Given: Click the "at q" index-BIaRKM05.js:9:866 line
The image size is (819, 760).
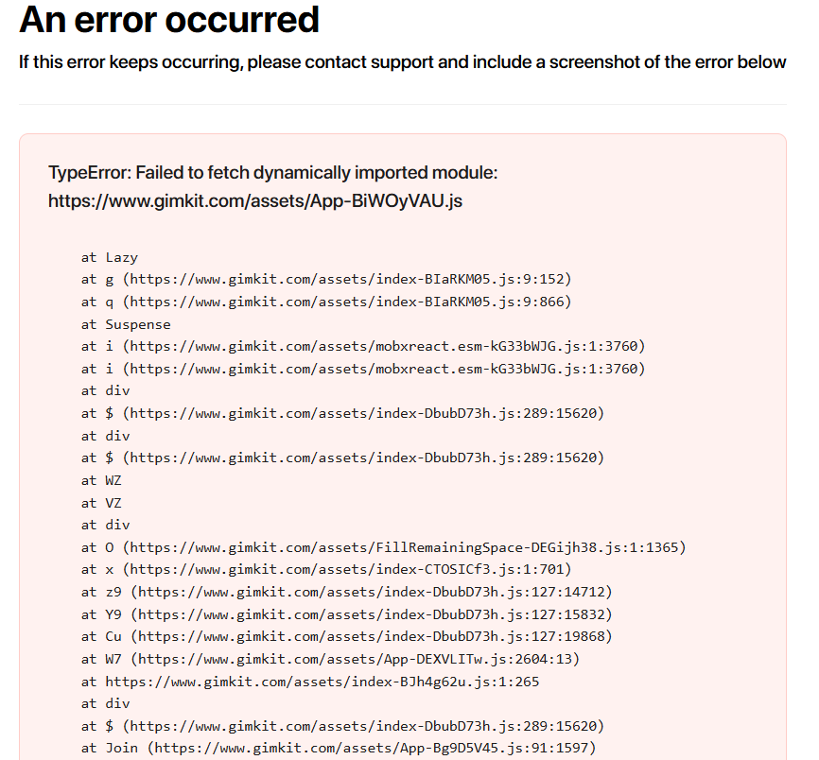Looking at the screenshot, I should click(x=326, y=302).
